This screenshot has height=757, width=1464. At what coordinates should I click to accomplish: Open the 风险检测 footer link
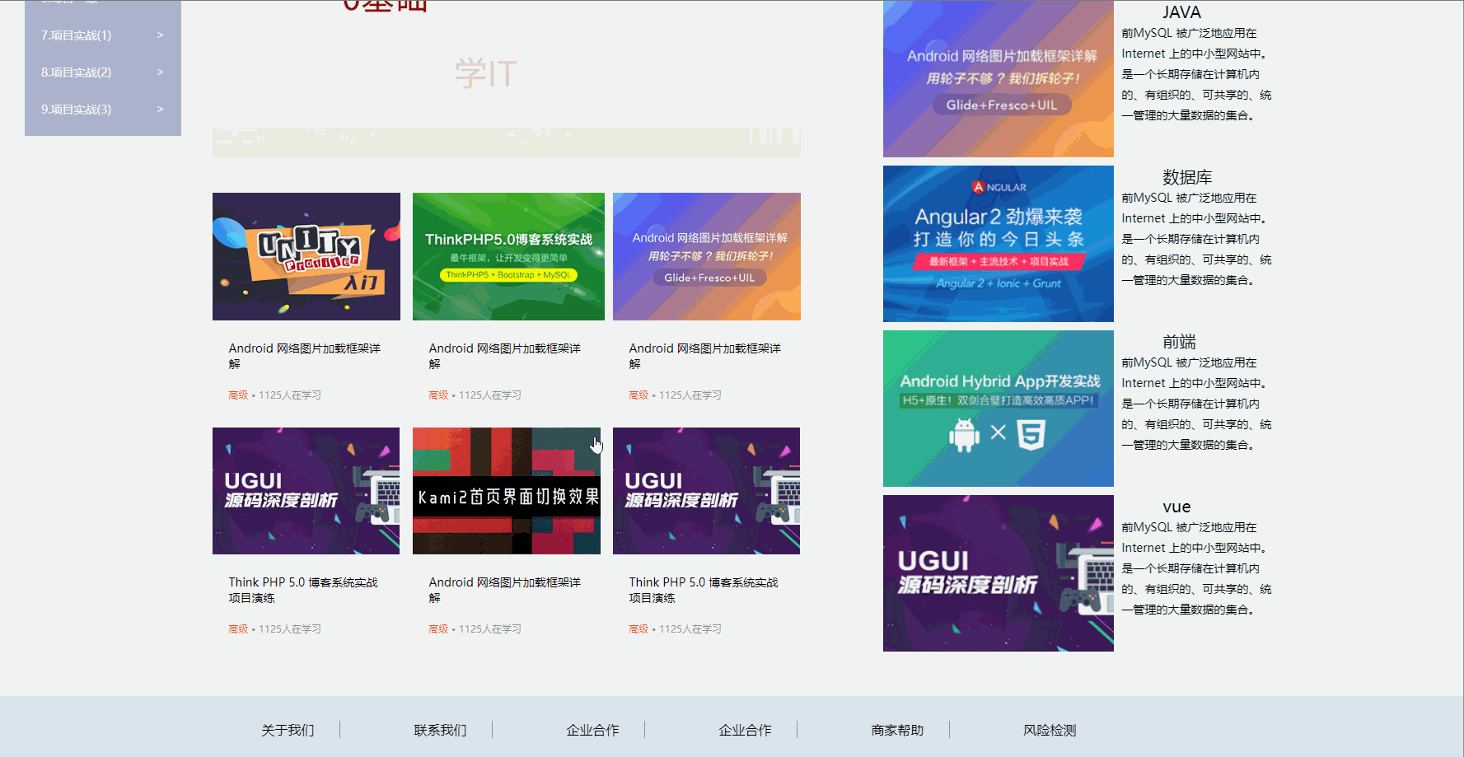pos(1050,730)
